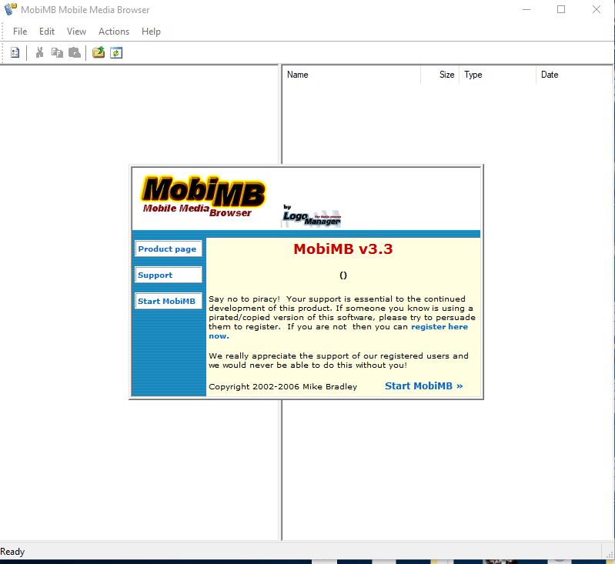Viewport: 615px width, 564px height.
Task: Close the MobiMB window
Action: click(597, 9)
